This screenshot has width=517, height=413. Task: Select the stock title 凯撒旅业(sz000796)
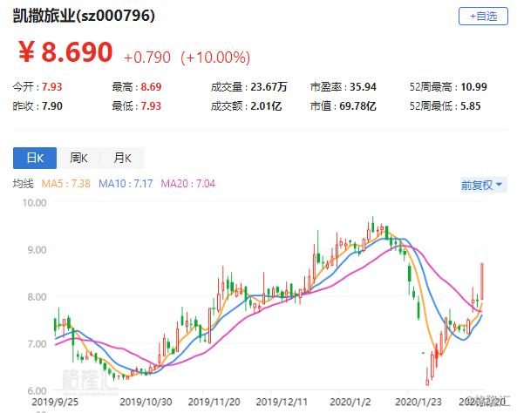[x=84, y=16]
